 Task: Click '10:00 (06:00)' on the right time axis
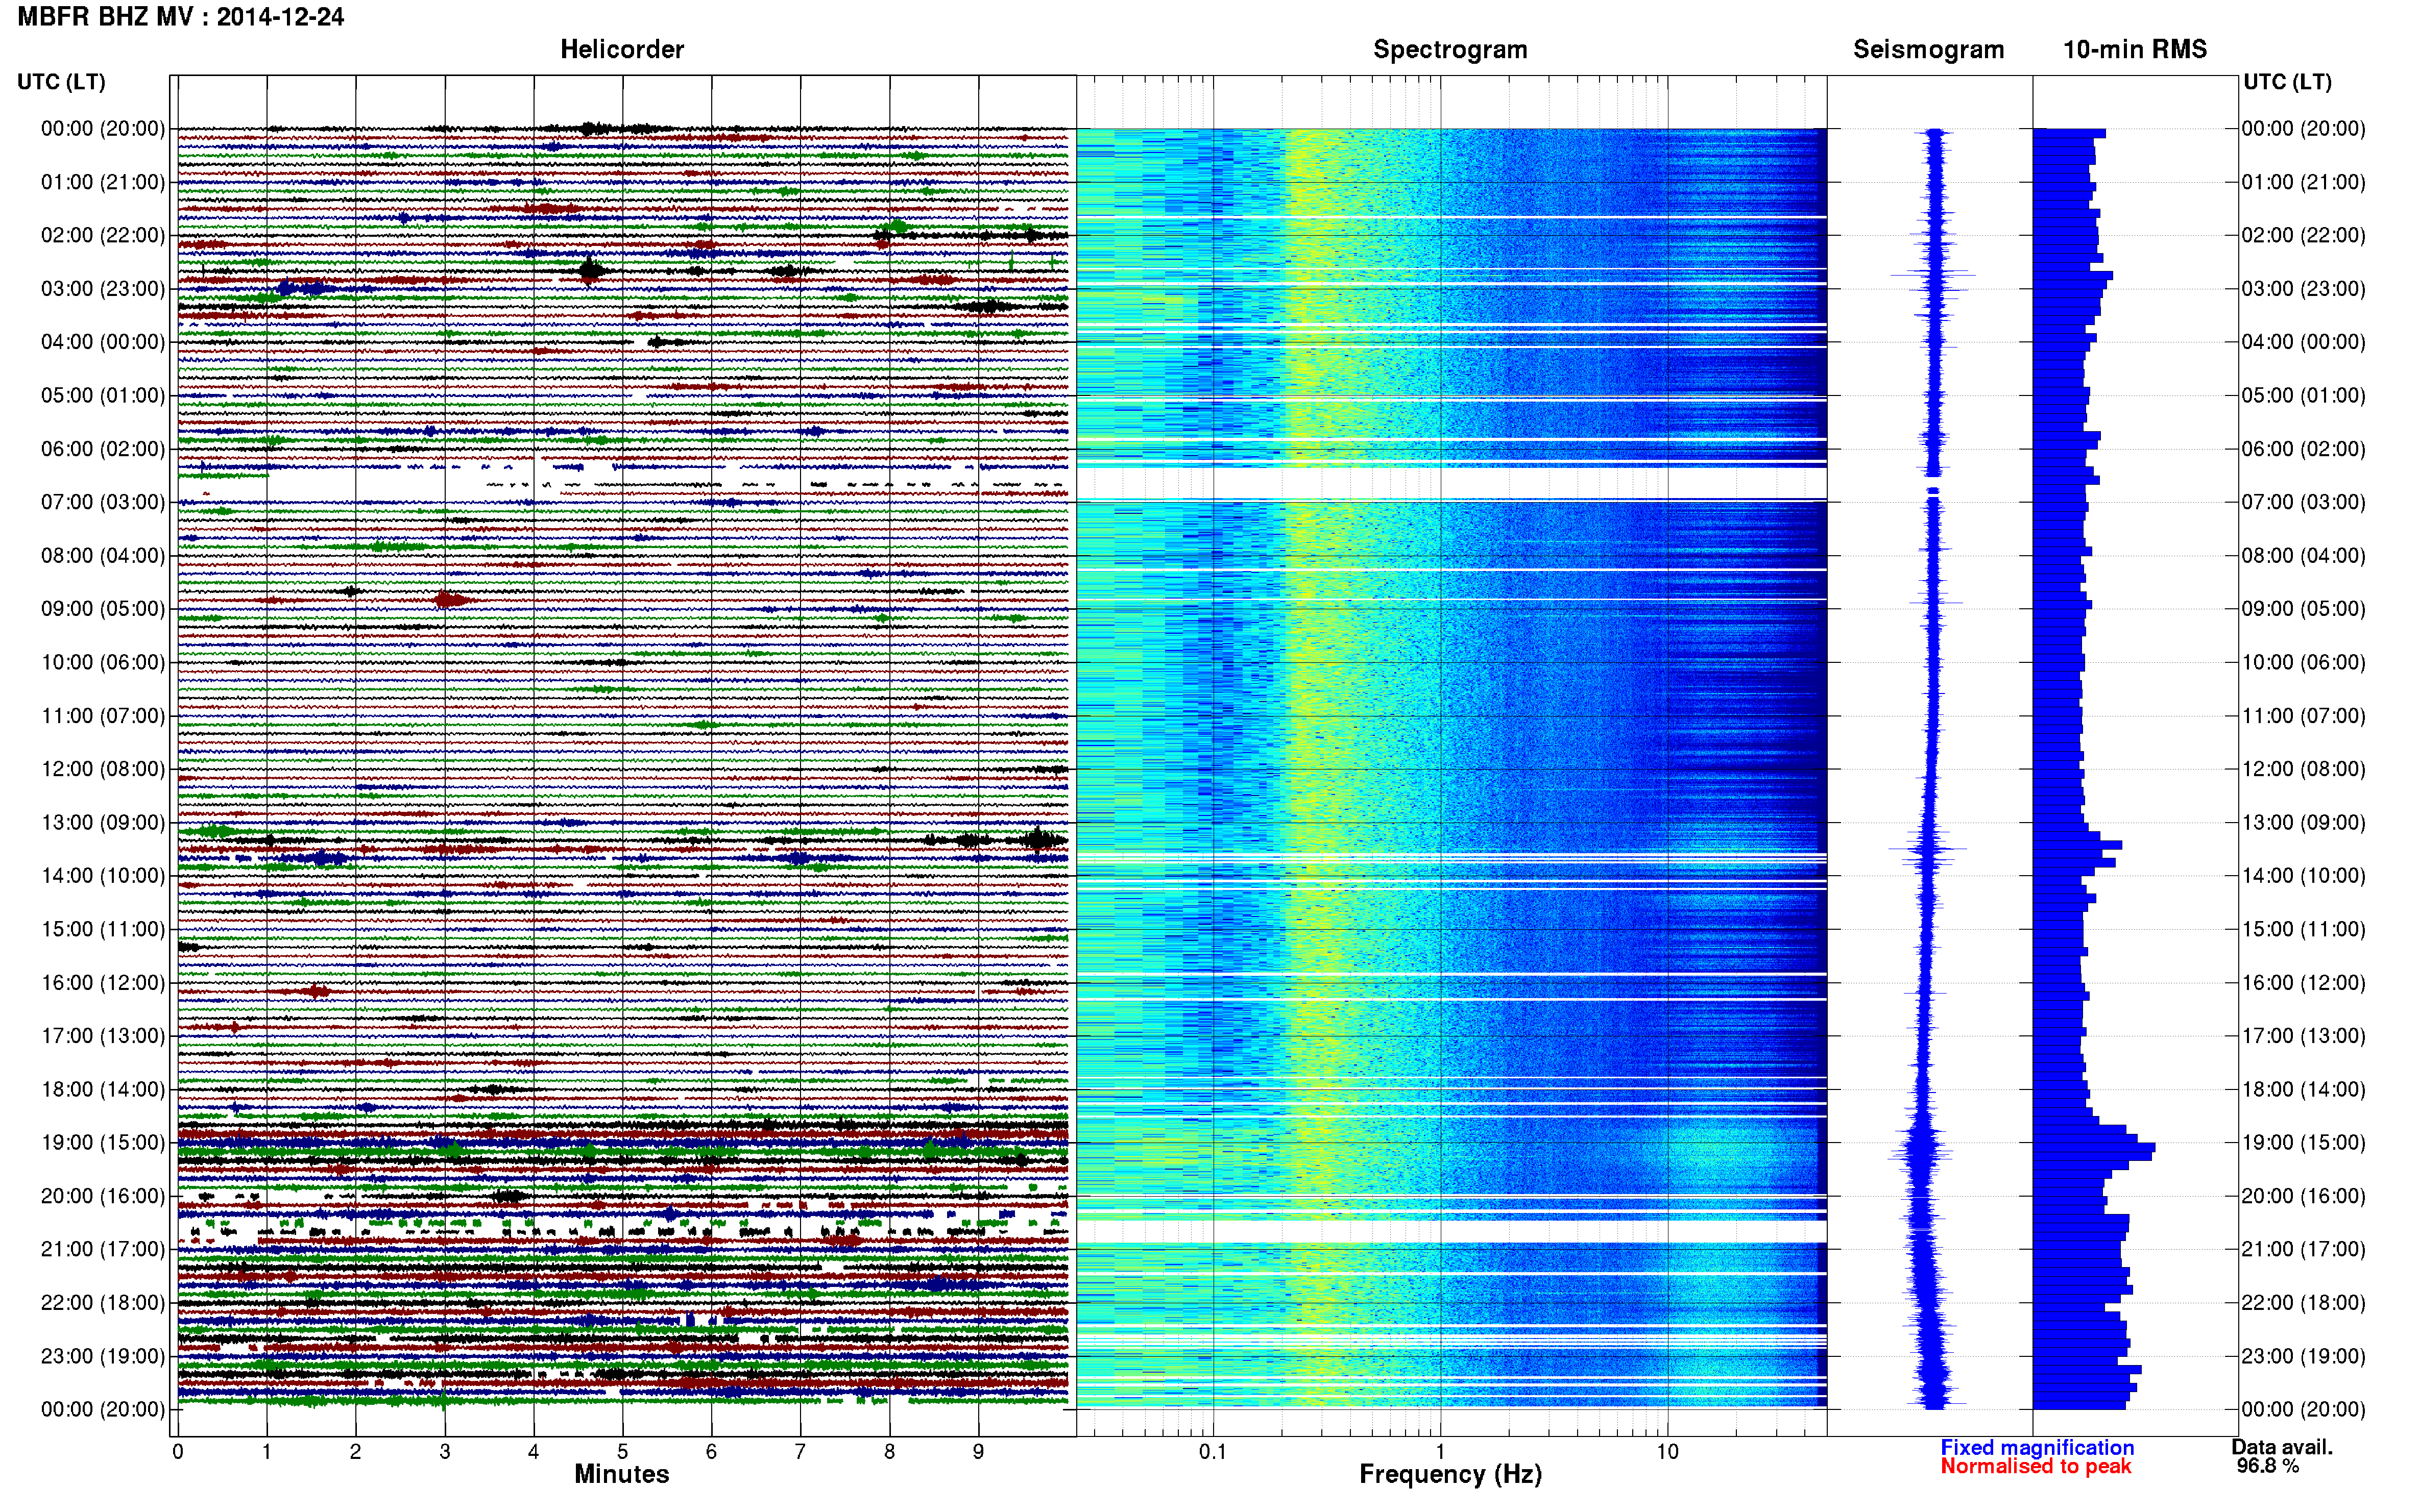[2303, 662]
